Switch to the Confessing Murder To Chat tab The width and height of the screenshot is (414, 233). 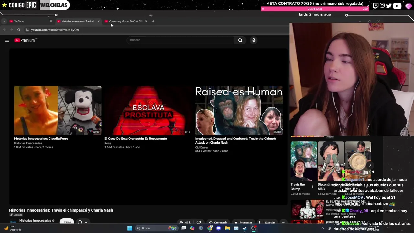point(125,21)
